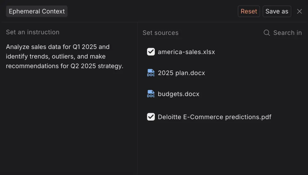Click the Reset button
This screenshot has height=175, width=308.
click(249, 11)
